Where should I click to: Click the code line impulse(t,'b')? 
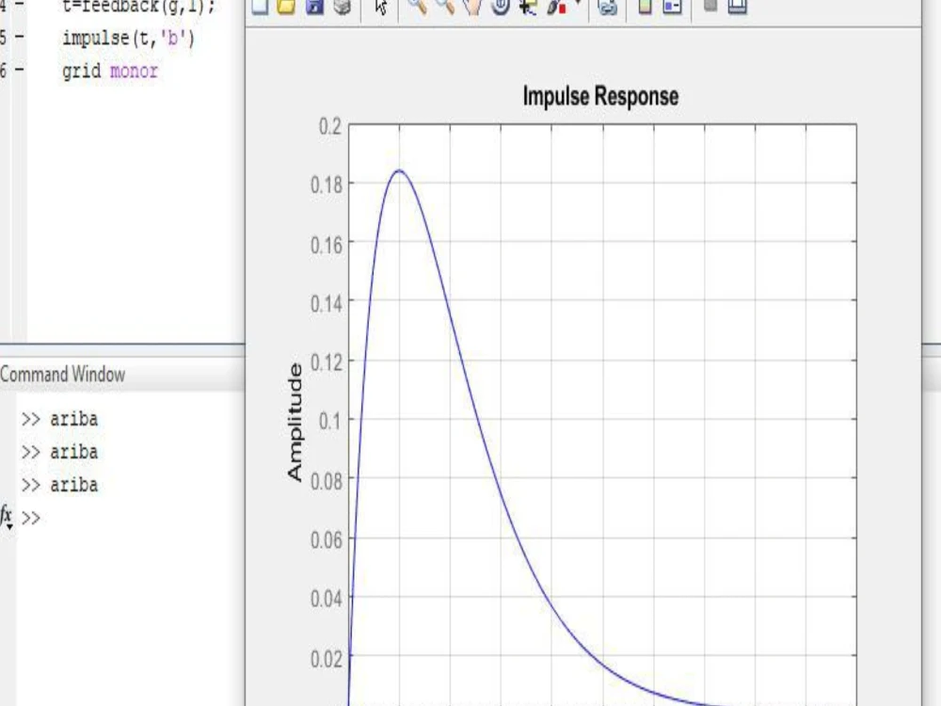click(128, 39)
